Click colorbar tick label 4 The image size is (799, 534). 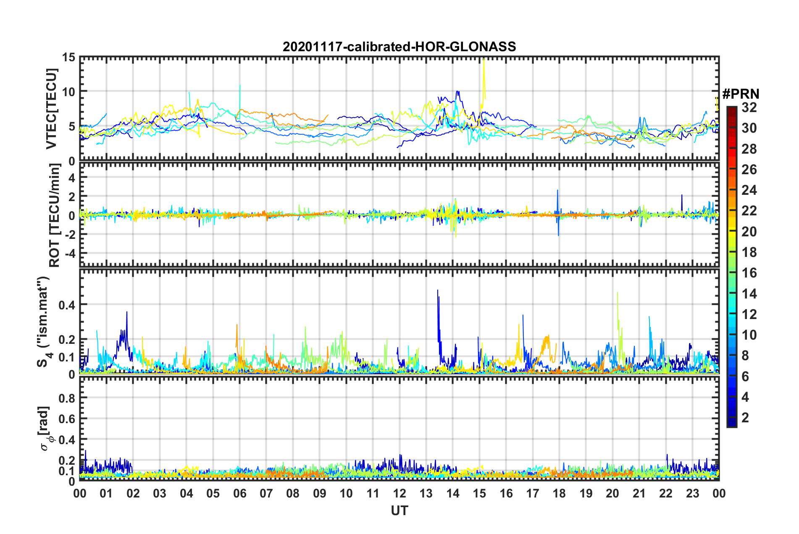pos(745,397)
